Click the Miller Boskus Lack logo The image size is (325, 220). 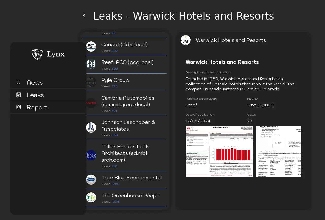pos(91,155)
